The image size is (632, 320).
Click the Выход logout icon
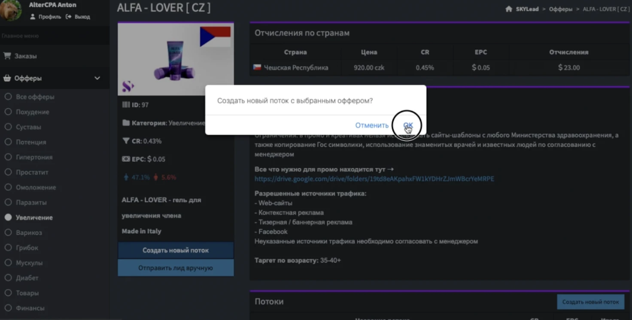(x=68, y=17)
